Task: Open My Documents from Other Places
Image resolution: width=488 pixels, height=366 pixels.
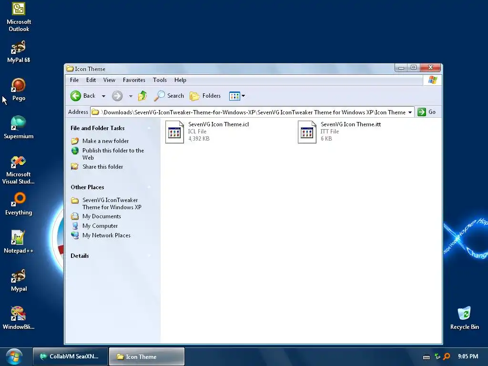Action: [x=102, y=216]
